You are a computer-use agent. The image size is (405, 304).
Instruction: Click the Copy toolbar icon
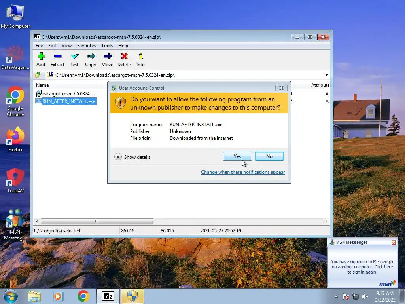(x=91, y=59)
